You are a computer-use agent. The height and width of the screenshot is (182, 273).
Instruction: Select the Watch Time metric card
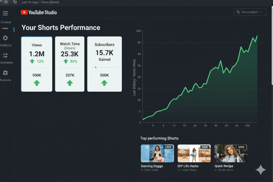70,64
